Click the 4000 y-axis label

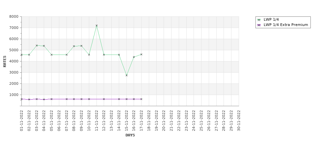(14, 61)
